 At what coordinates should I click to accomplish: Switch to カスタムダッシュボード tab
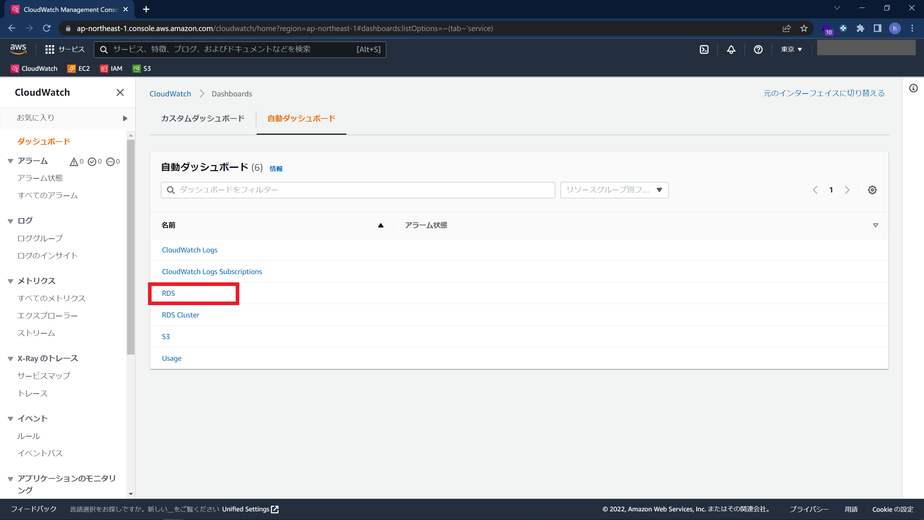203,119
